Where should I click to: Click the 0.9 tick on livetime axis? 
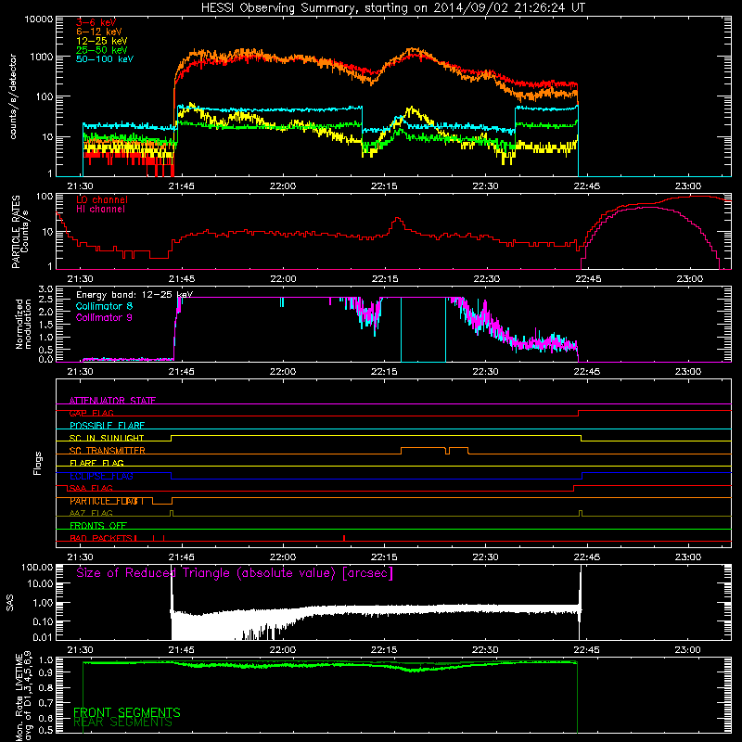click(x=45, y=672)
